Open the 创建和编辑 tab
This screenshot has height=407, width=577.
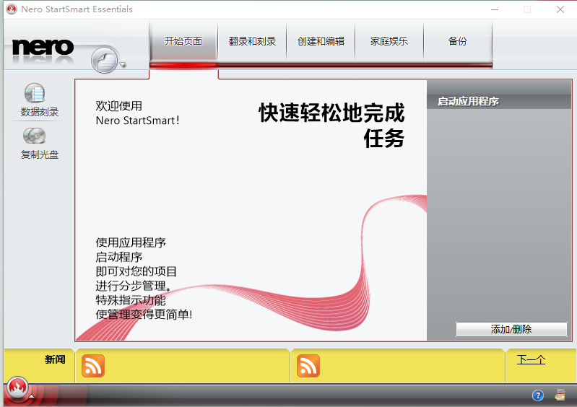point(321,41)
